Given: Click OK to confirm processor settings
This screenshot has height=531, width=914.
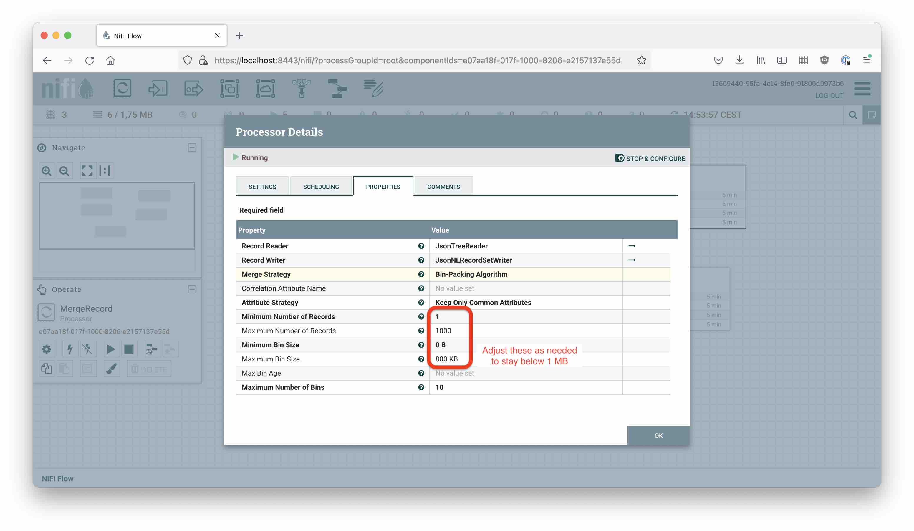Looking at the screenshot, I should (658, 436).
